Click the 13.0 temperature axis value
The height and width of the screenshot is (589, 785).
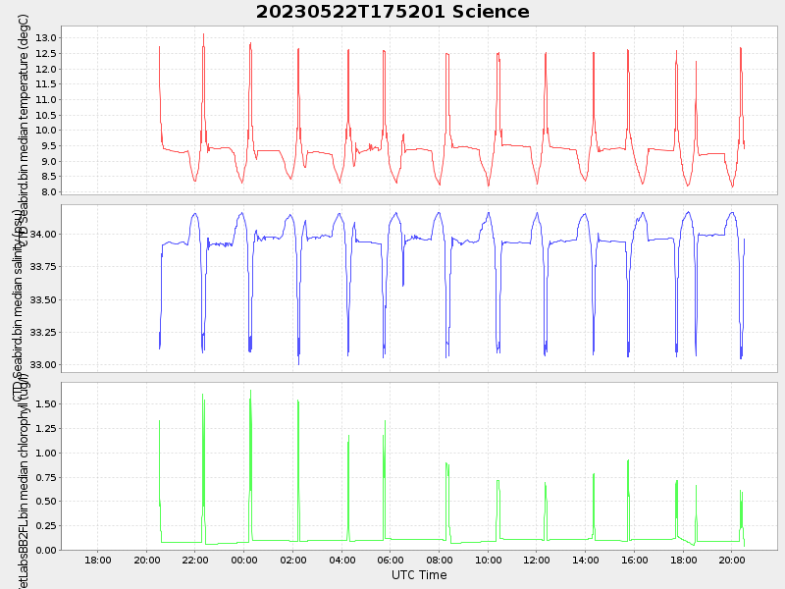[x=46, y=38]
